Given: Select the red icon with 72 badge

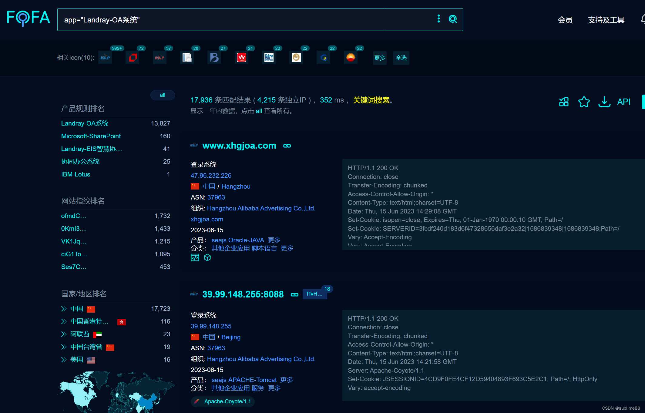Looking at the screenshot, I should tap(133, 58).
